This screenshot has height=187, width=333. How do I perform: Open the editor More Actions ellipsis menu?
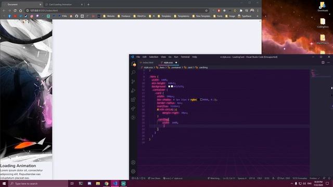pyautogui.click(x=328, y=62)
